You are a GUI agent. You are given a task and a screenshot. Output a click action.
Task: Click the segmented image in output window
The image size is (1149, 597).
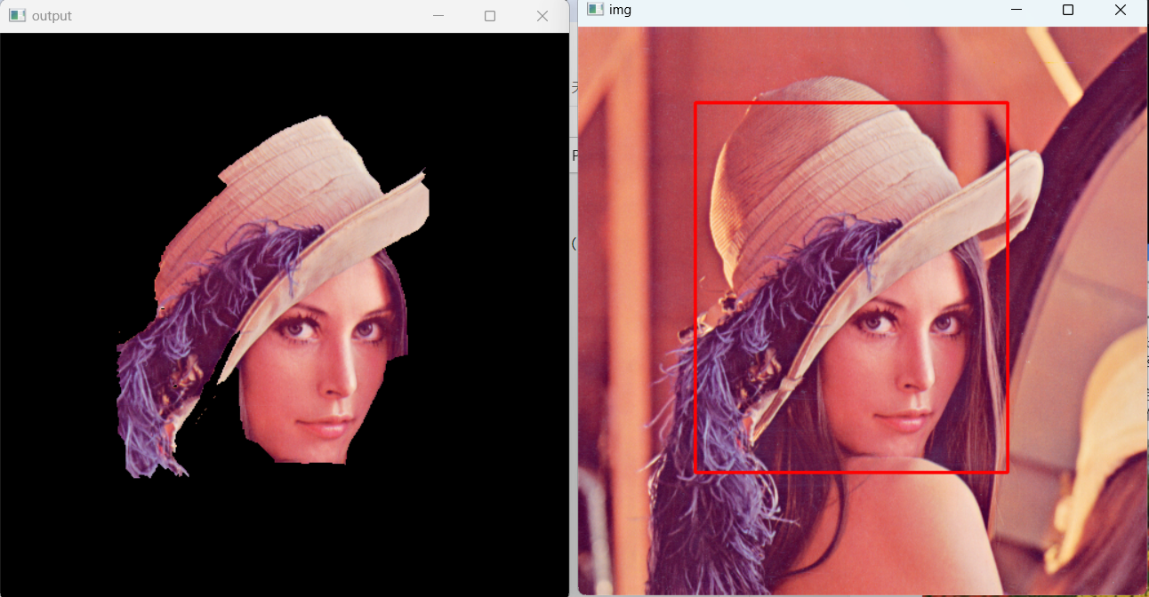tap(285, 314)
